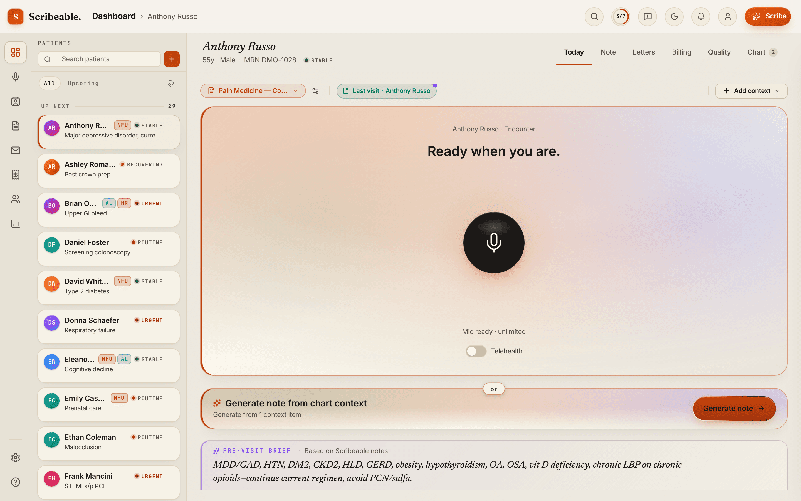Viewport: 801px width, 501px height.
Task: Select Anthony R... patient card
Action: 108,132
